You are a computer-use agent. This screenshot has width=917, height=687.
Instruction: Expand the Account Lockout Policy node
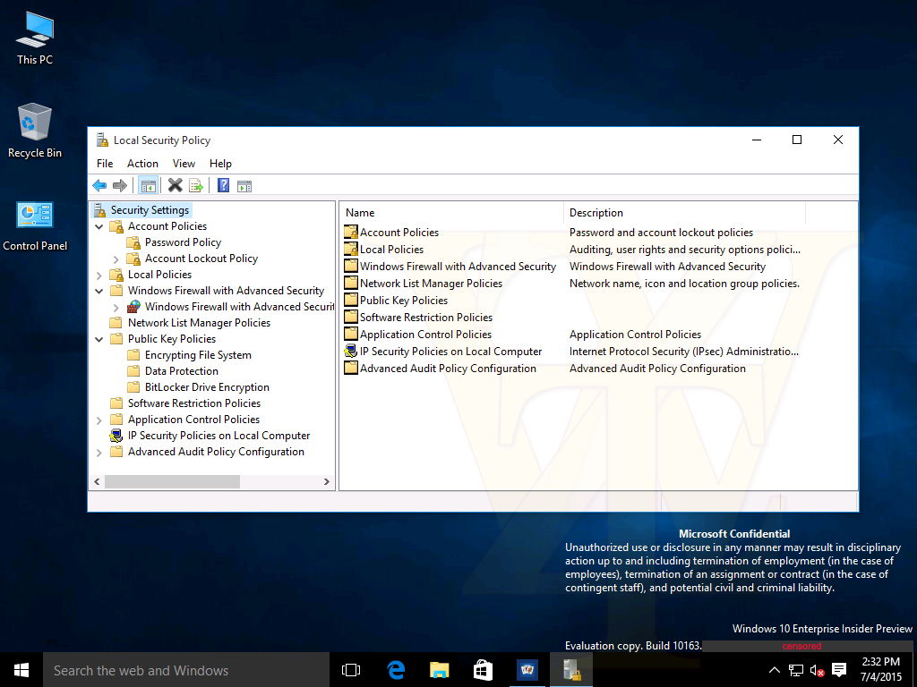116,259
